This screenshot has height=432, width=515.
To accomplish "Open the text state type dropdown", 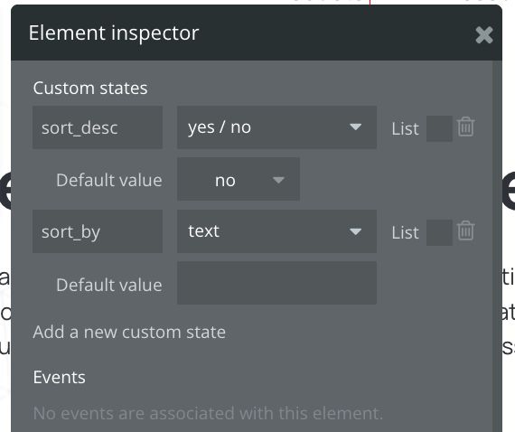I will tap(276, 231).
